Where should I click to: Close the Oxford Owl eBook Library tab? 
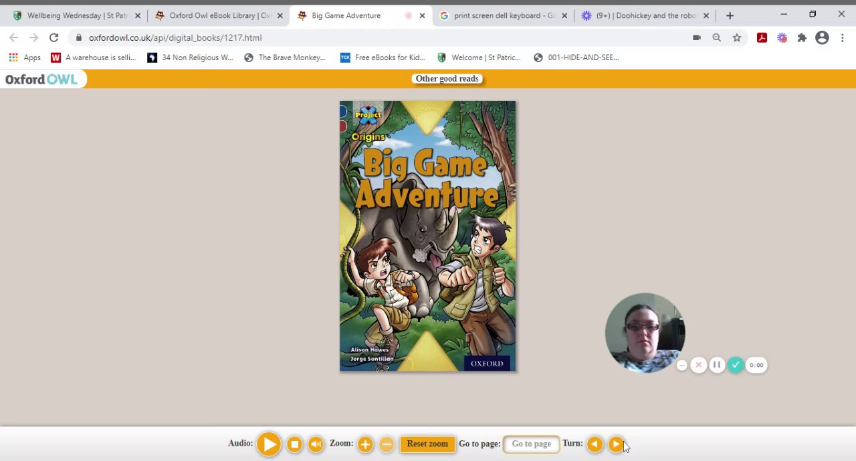tap(280, 15)
